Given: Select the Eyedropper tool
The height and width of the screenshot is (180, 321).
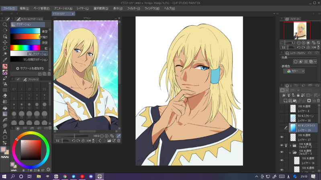Looking at the screenshot, I should 5,60.
